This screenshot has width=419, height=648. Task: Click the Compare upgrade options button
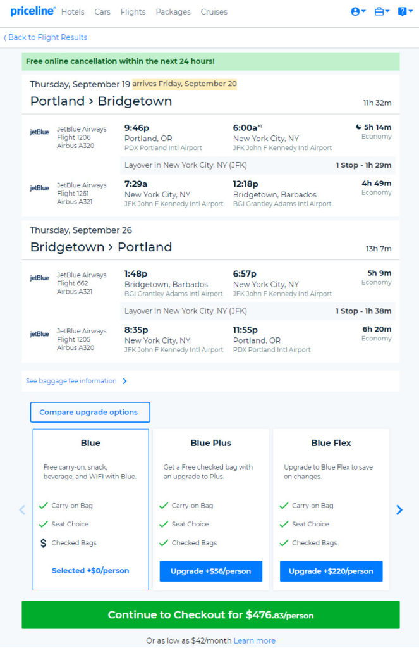[x=90, y=412]
